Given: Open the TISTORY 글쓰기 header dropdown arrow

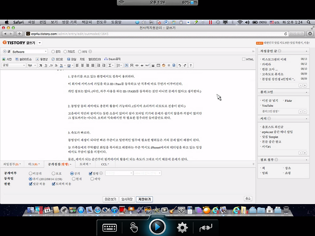Looking at the screenshot, I should click(40, 43).
